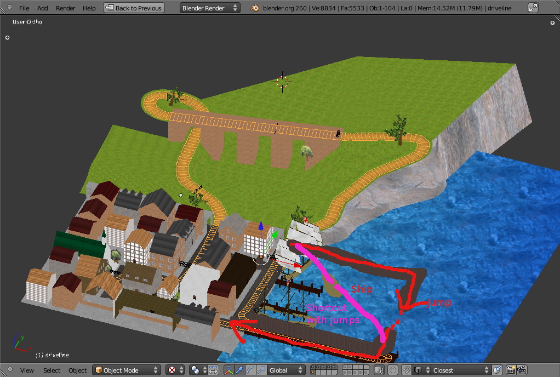
Task: Click the pivot point selector icon
Action: 196,370
